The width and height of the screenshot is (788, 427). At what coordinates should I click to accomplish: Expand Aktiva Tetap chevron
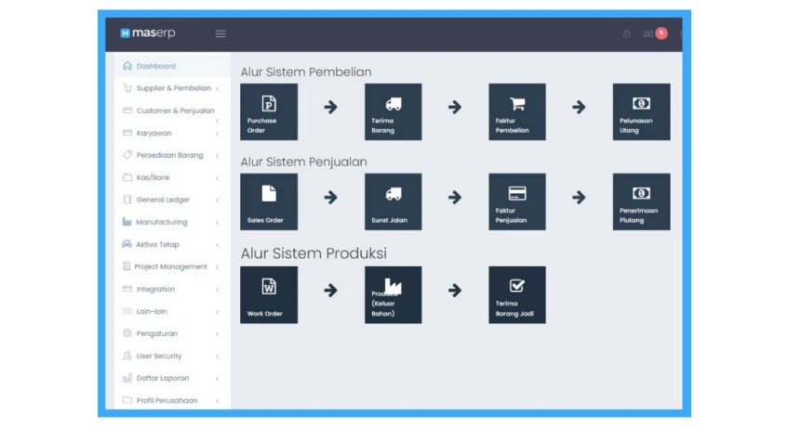218,245
